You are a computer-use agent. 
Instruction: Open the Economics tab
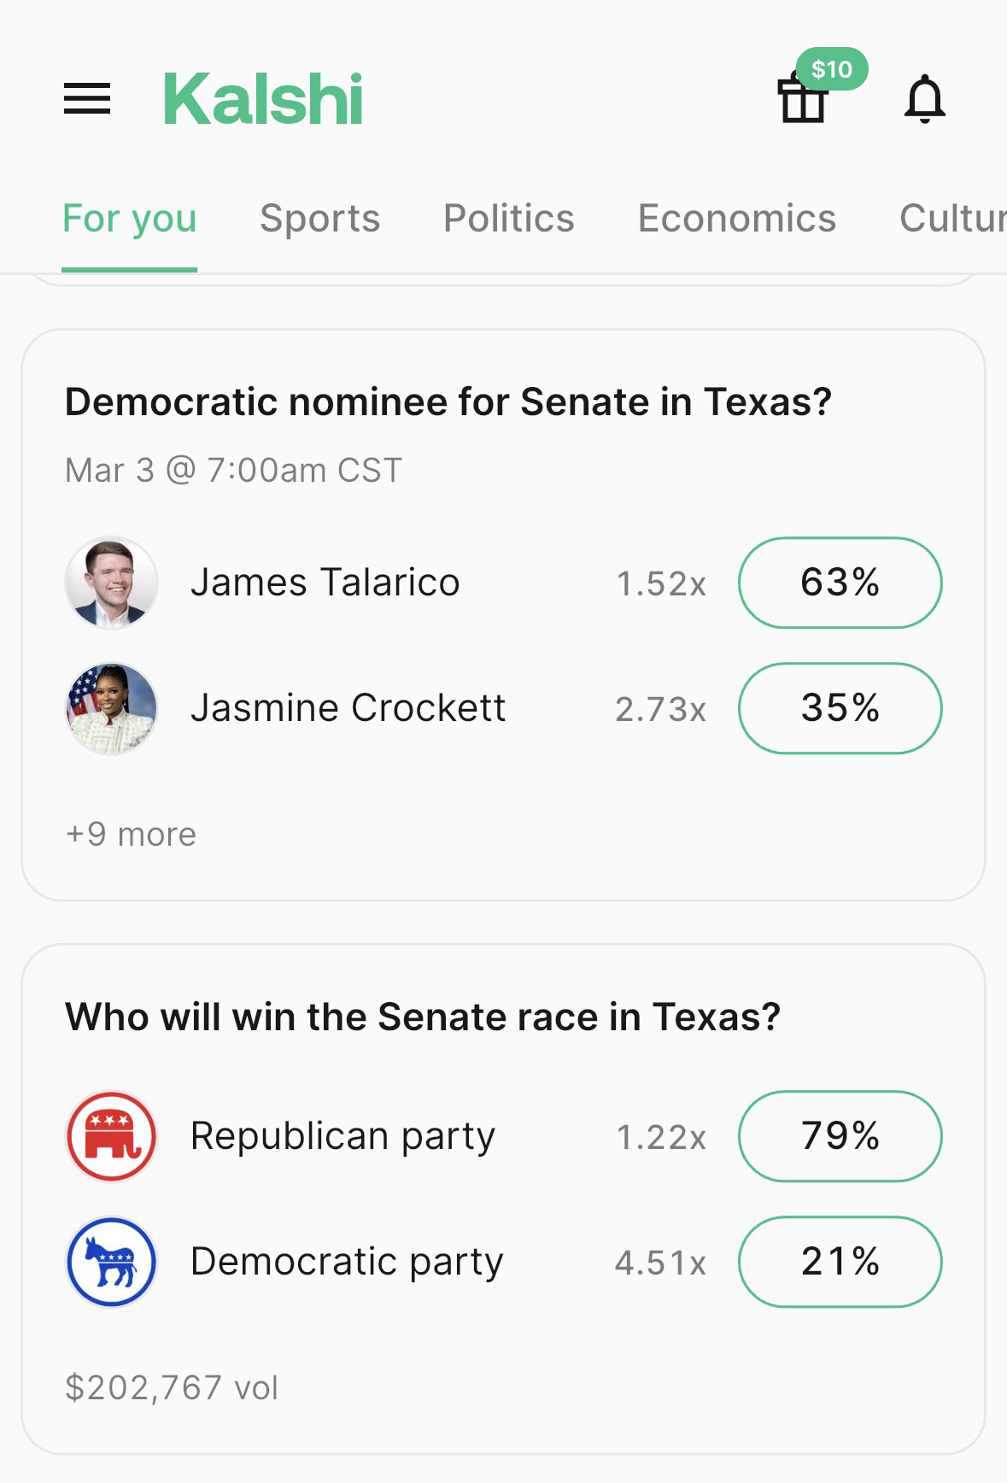pyautogui.click(x=736, y=219)
